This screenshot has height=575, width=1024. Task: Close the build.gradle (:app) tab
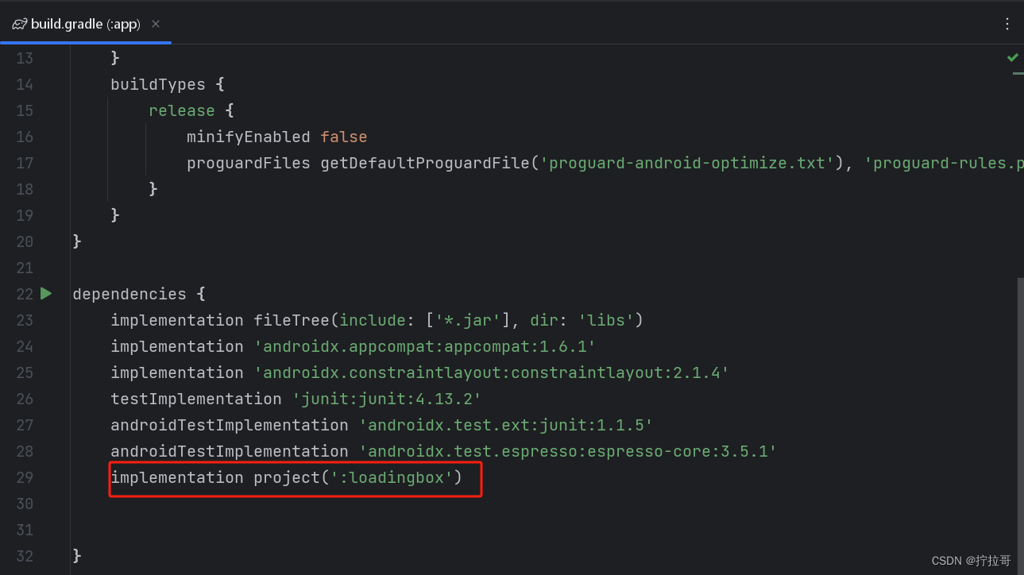[x=156, y=24]
